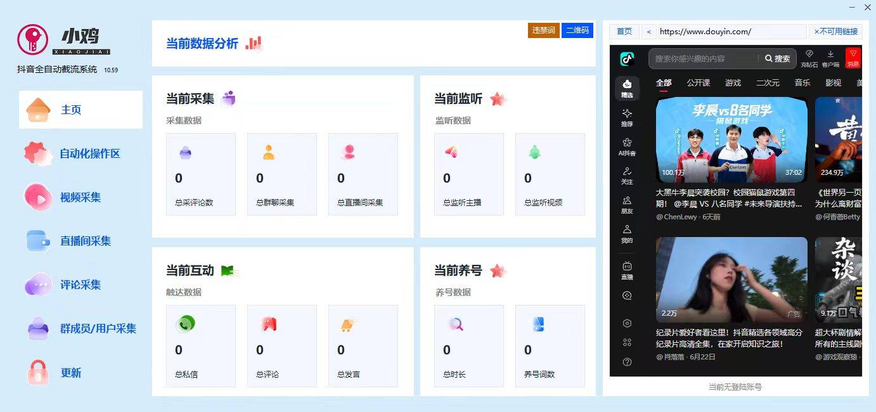
Task: Open 直播 in the Douyin side nav
Action: [x=627, y=271]
